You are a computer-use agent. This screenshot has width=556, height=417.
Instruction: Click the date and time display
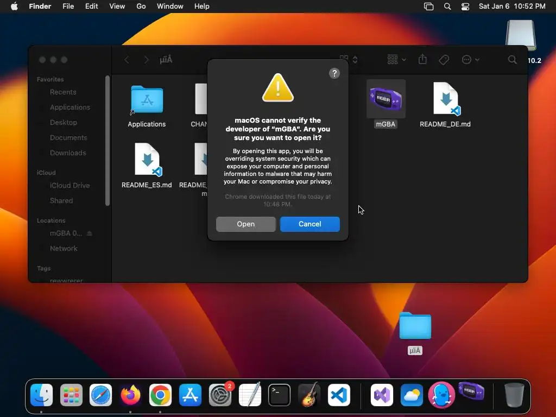(x=512, y=7)
